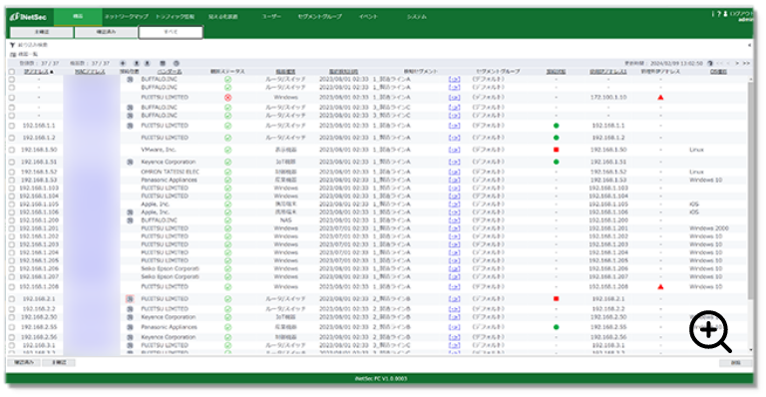The image size is (766, 397).
Task: Check the row checkbox for 192.168.1.200
Action: [12, 220]
